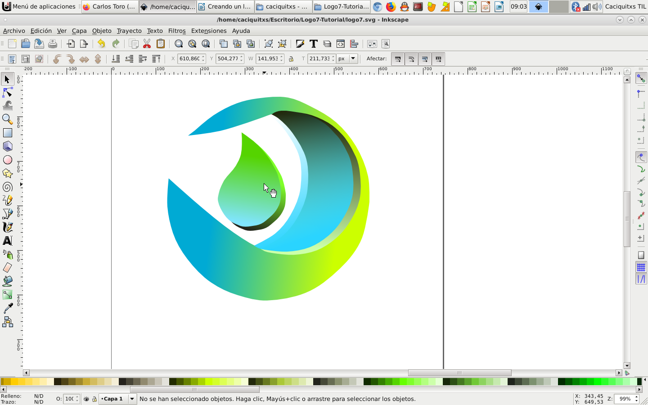This screenshot has width=648, height=405.
Task: Open the XML editor icon
Action: (x=341, y=44)
